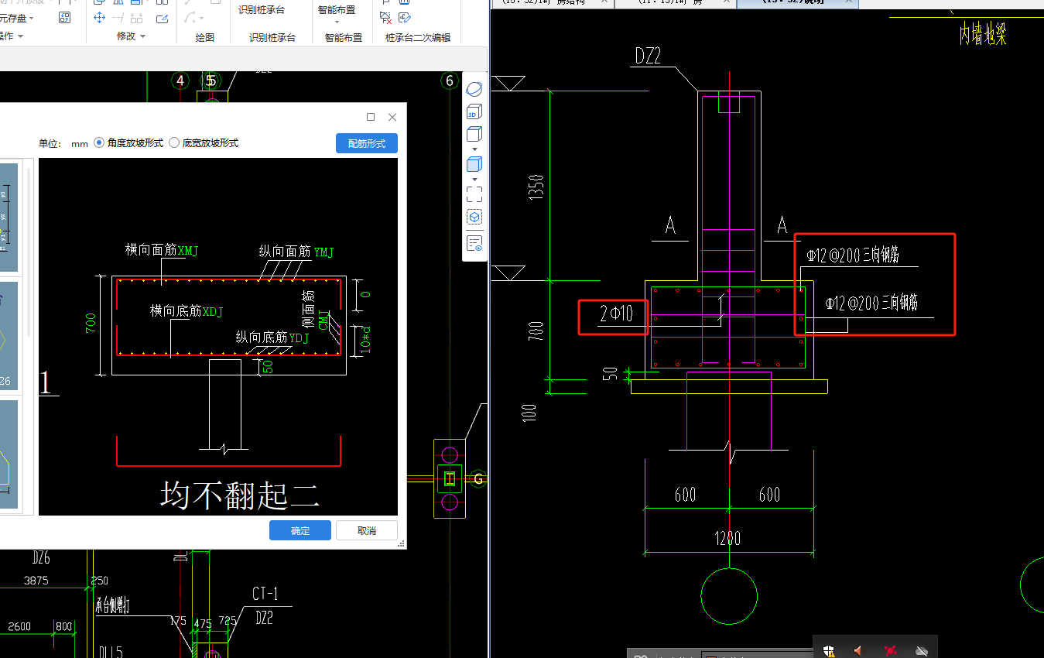Cancel dialog with 取消 button
This screenshot has height=658, width=1044.
[367, 530]
